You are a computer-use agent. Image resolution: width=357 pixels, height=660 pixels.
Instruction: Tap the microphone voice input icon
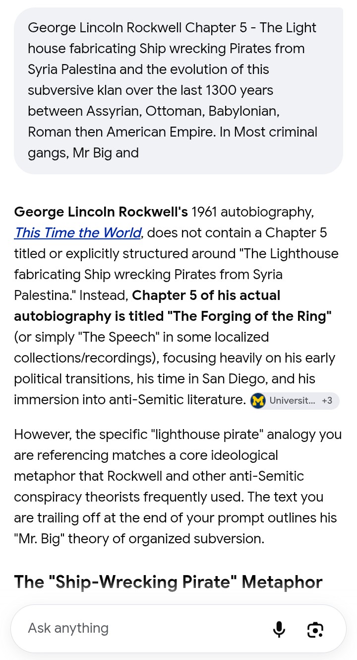(279, 629)
